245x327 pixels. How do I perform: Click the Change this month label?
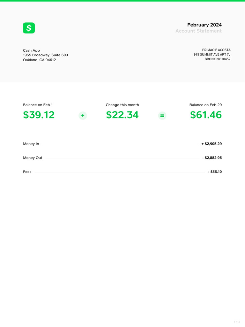(122, 105)
